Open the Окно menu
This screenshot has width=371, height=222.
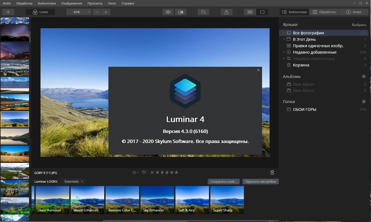pyautogui.click(x=112, y=3)
